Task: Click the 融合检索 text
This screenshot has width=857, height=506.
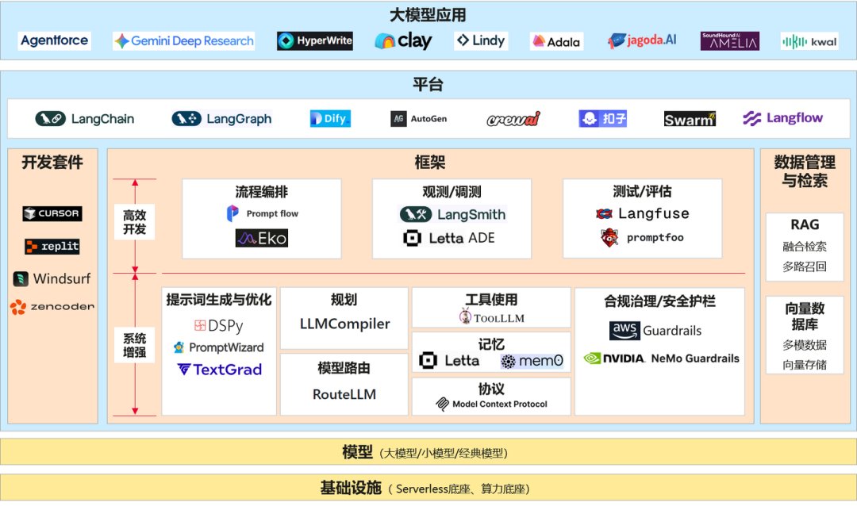Action: coord(805,247)
